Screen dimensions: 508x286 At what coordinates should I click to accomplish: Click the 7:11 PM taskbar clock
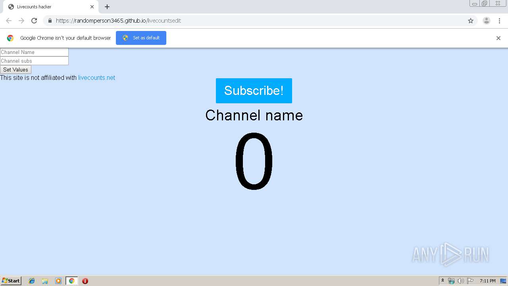point(487,281)
